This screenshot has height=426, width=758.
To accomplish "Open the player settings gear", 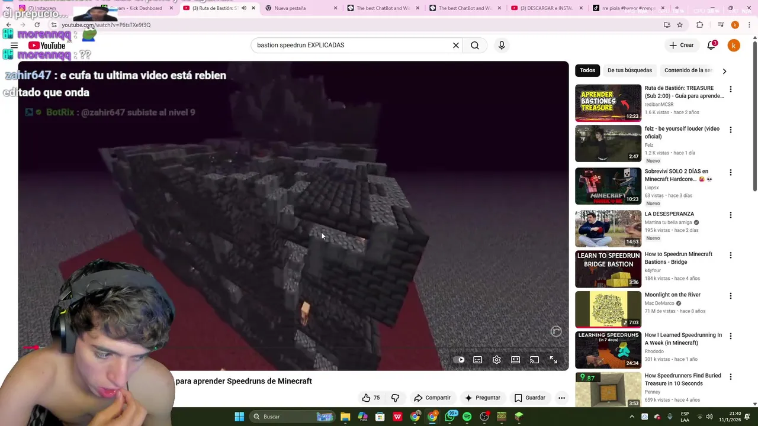I will click(x=497, y=360).
